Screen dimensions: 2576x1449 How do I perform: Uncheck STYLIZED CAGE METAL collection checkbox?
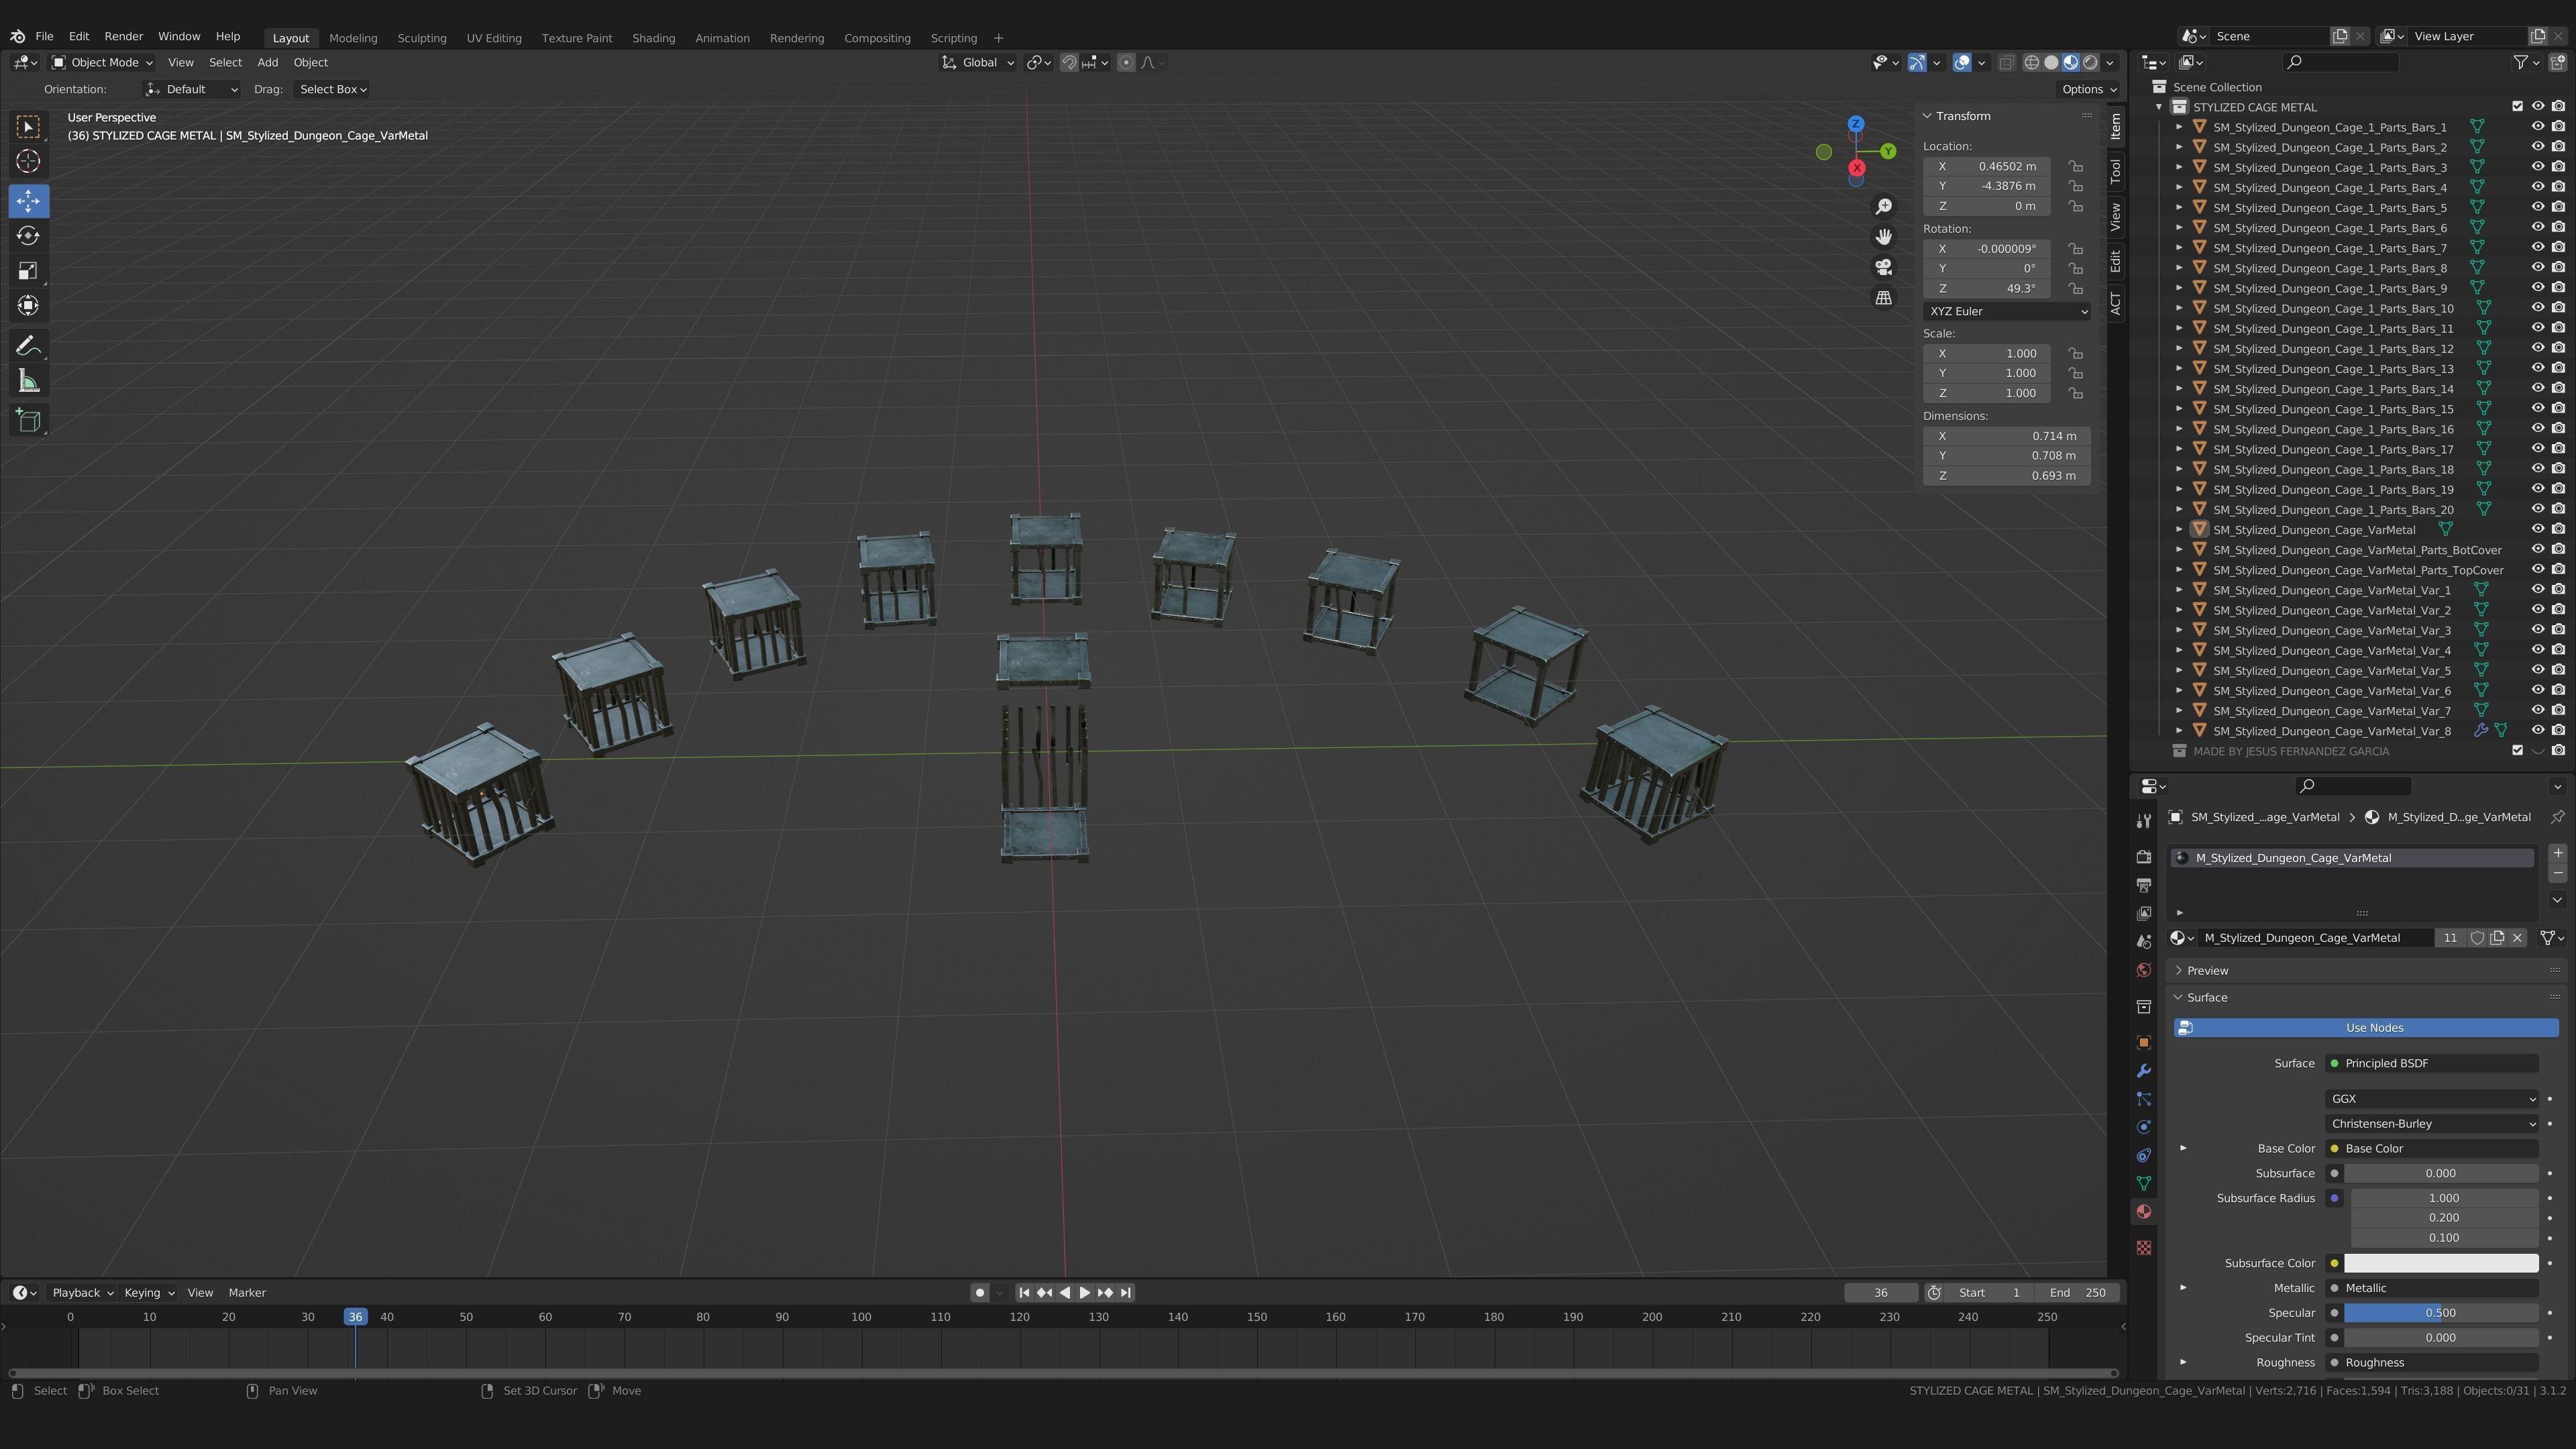click(x=2517, y=106)
